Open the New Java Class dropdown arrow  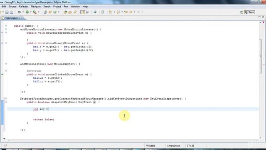(x=59, y=12)
